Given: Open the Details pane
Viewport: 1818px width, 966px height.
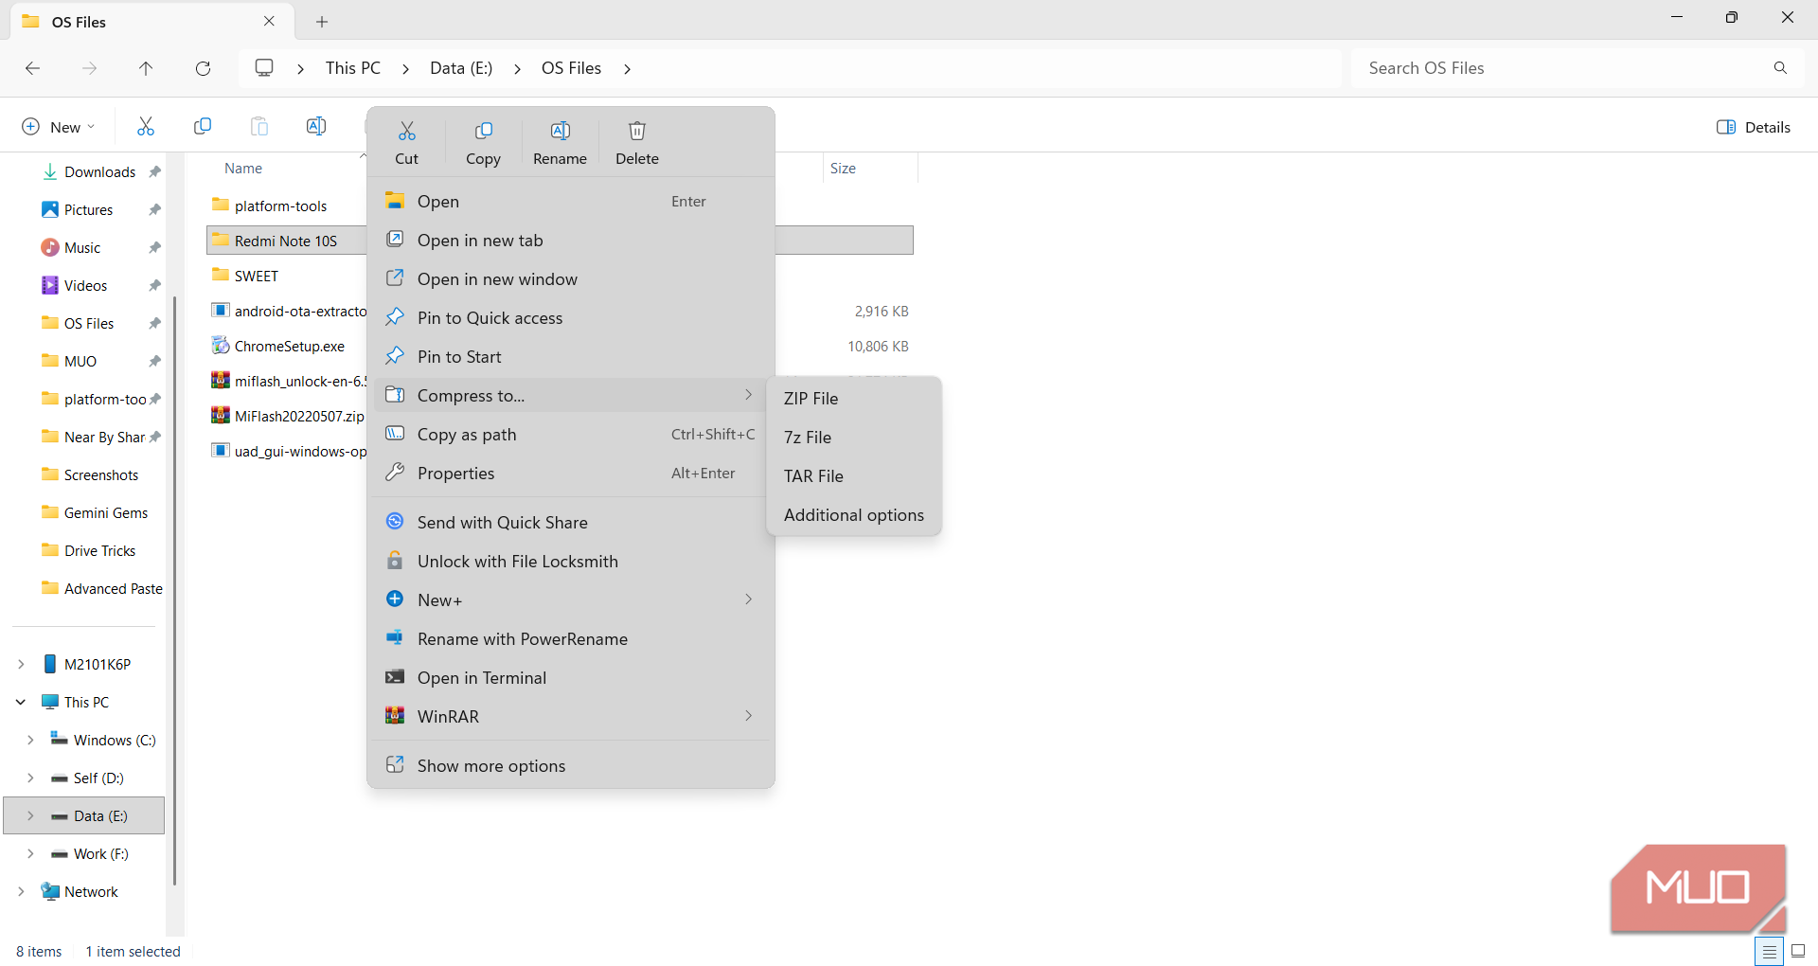Looking at the screenshot, I should tap(1754, 127).
